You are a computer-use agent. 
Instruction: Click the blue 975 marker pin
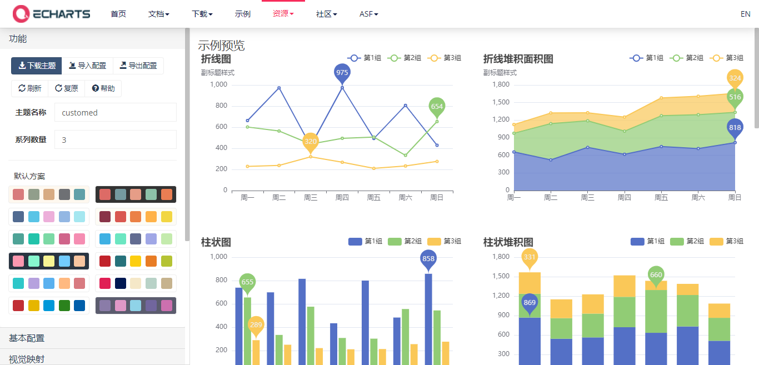342,73
